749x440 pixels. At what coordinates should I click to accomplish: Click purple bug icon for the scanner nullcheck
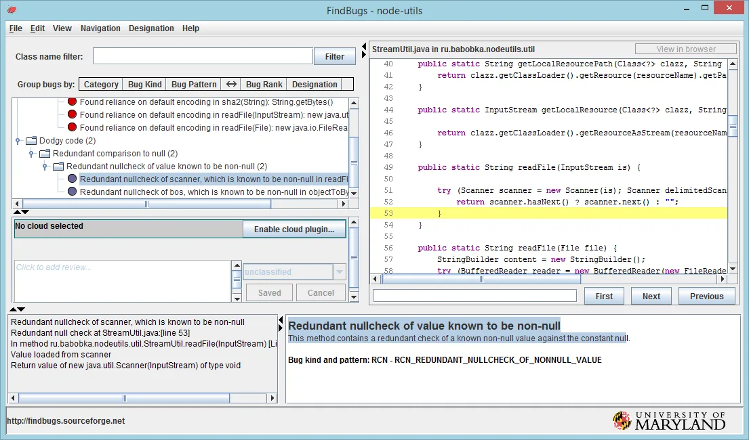click(72, 179)
